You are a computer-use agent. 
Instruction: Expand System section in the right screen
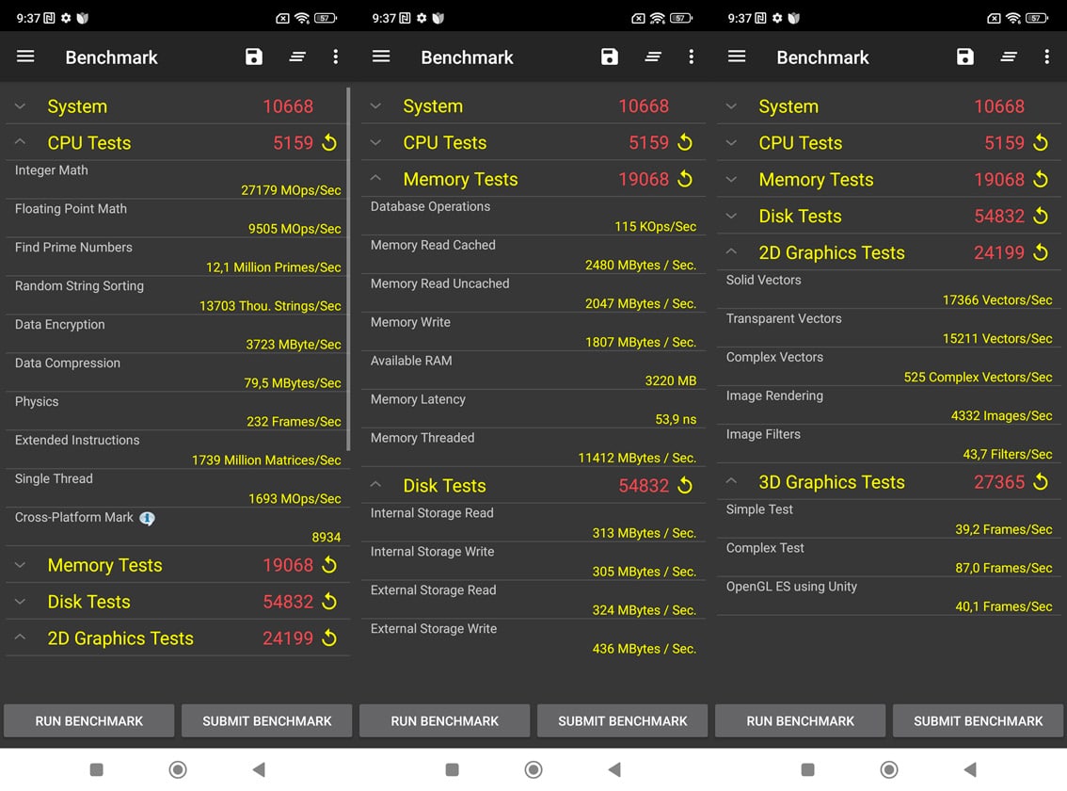pos(731,106)
